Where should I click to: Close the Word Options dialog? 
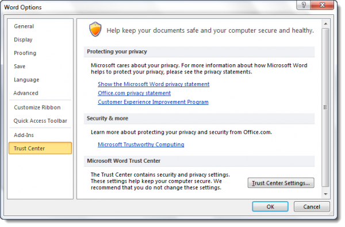pos(322,5)
